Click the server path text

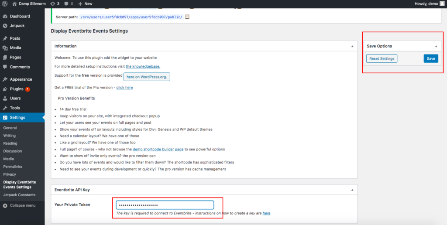131,17
